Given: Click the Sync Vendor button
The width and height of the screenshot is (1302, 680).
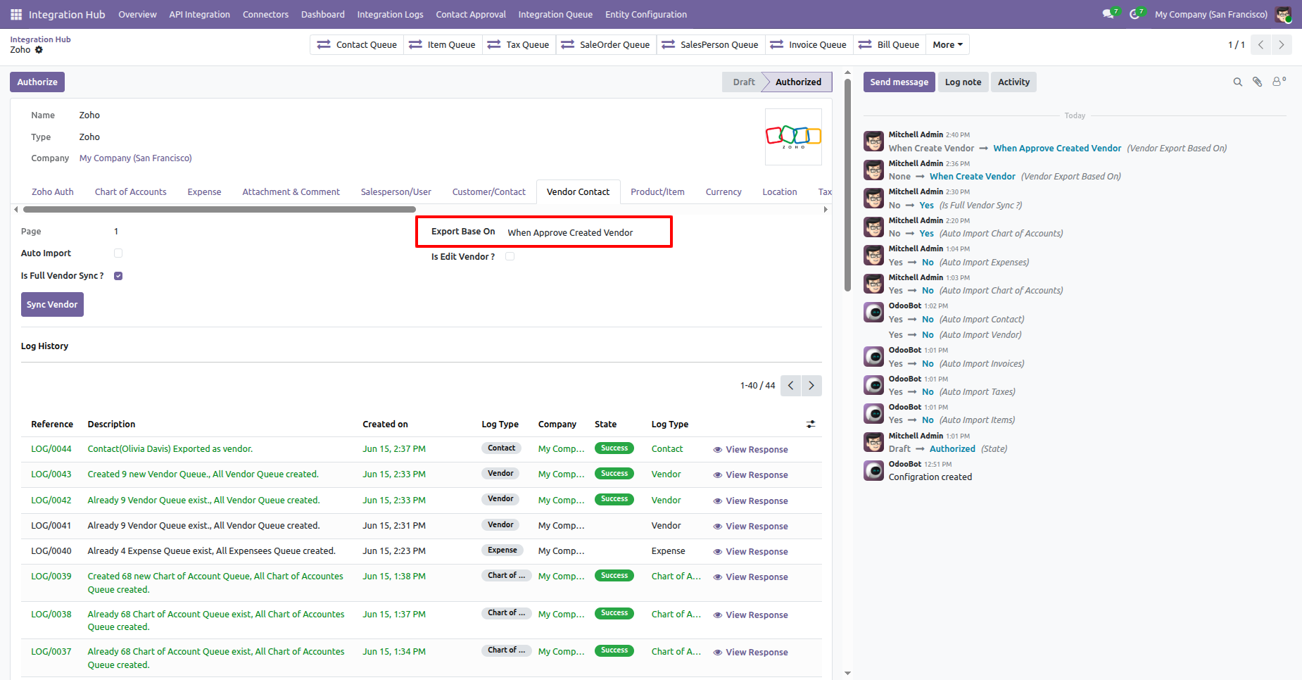Looking at the screenshot, I should point(52,305).
